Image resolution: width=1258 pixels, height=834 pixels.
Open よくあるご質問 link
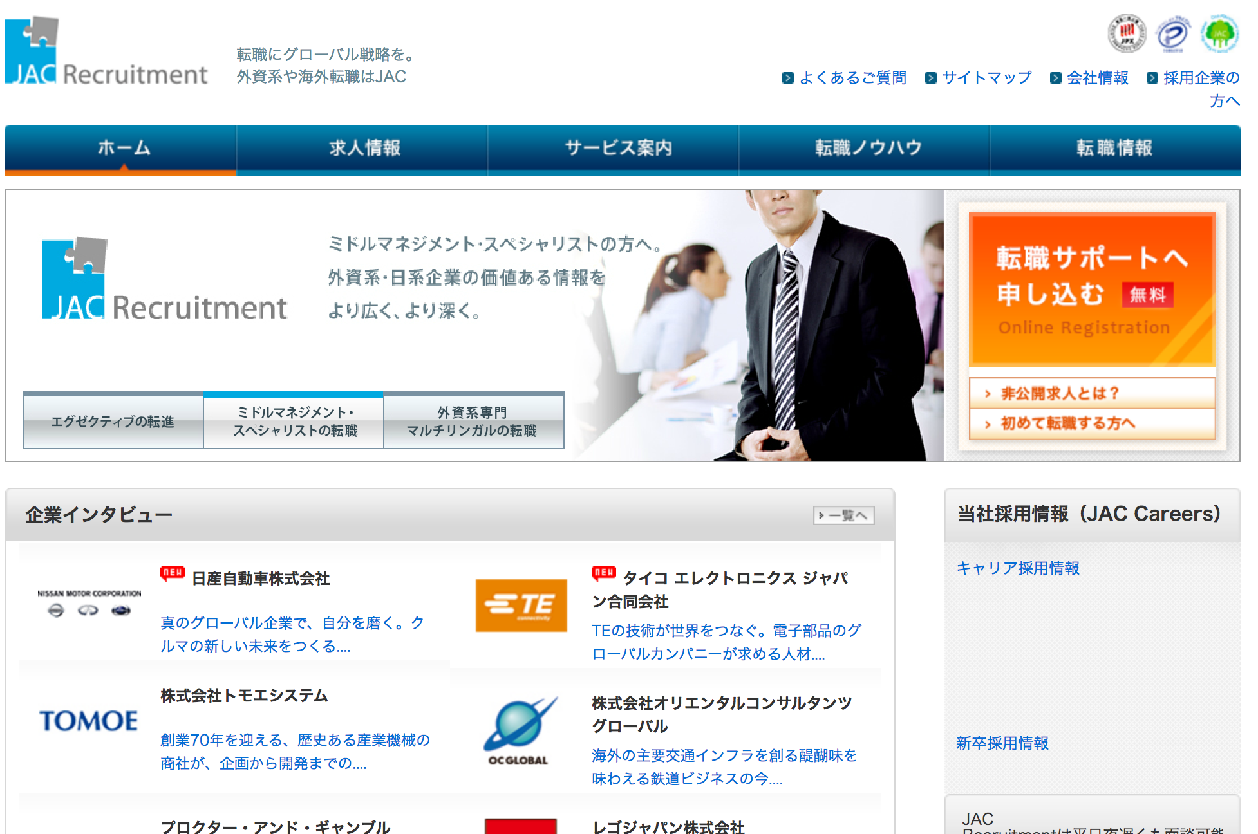[852, 78]
